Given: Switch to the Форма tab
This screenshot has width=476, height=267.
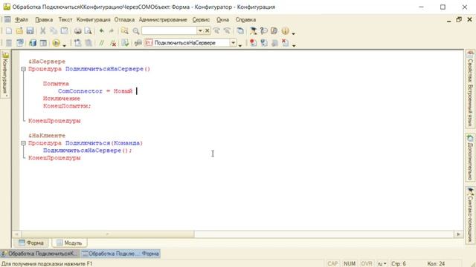Looking at the screenshot, I should click(31, 243).
